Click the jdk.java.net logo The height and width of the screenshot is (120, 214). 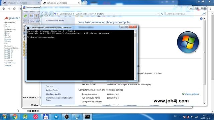[12, 18]
